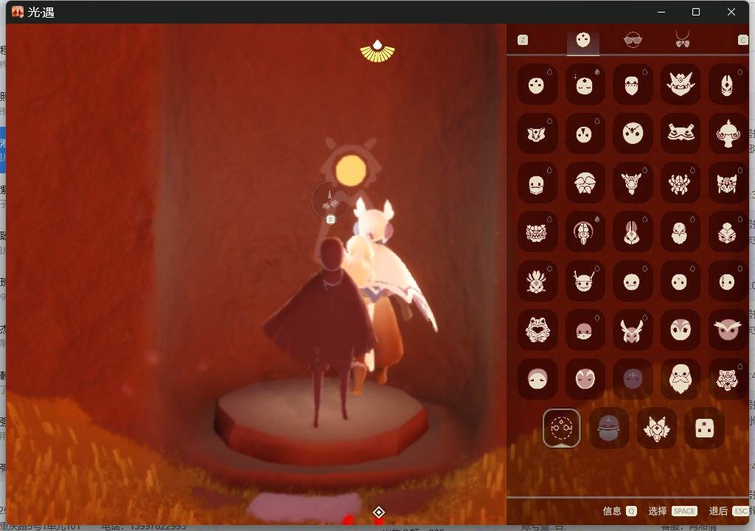Click the F interact prompt by the shrine
Screen dimensions: 755x531
point(330,220)
